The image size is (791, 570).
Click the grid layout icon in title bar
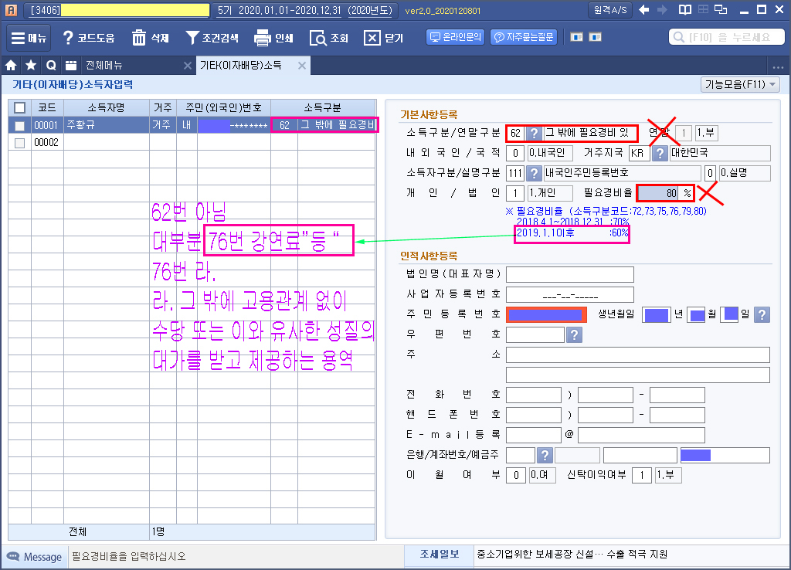[703, 9]
